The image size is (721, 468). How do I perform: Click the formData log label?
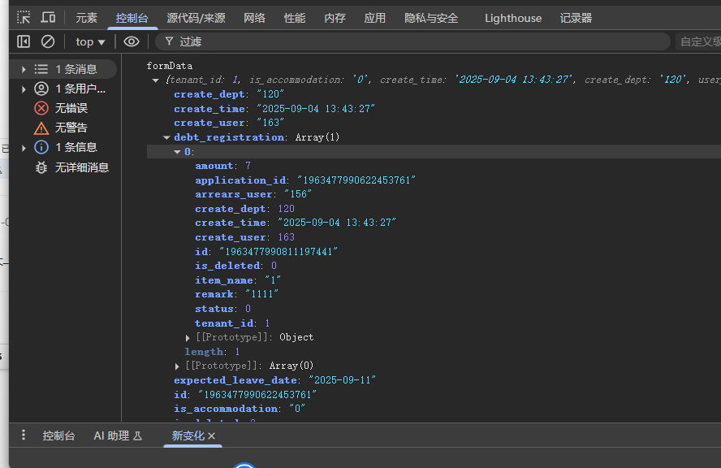tap(169, 66)
